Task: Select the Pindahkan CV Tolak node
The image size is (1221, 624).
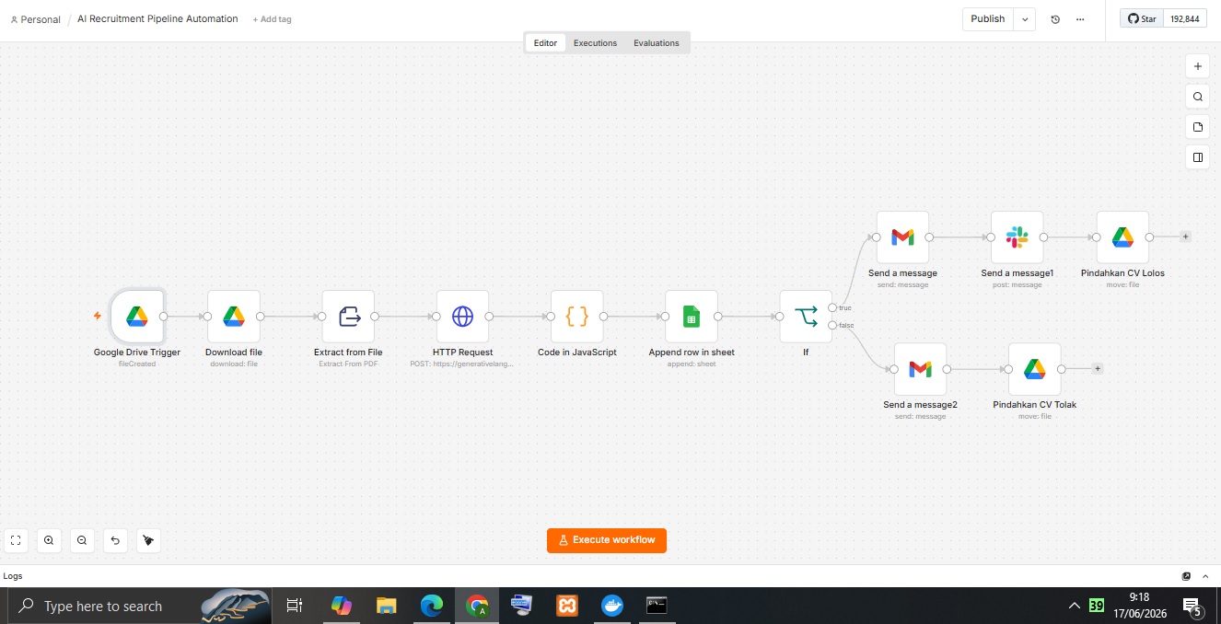Action: pos(1034,369)
